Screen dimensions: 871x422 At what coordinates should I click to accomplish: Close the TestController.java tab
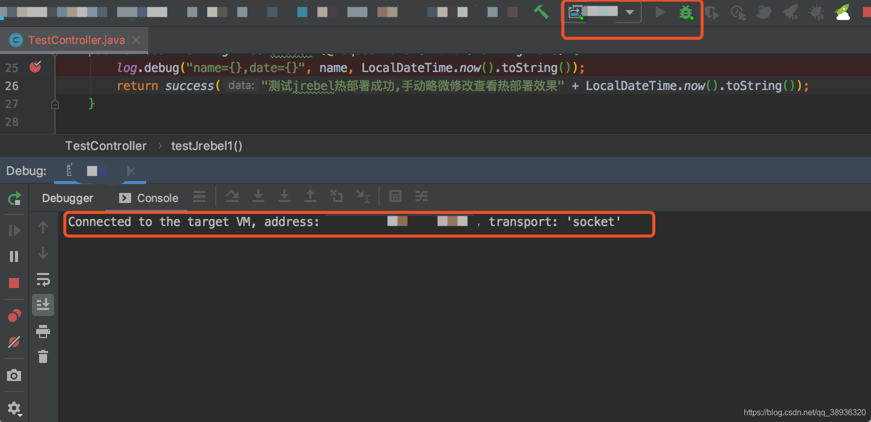(136, 40)
